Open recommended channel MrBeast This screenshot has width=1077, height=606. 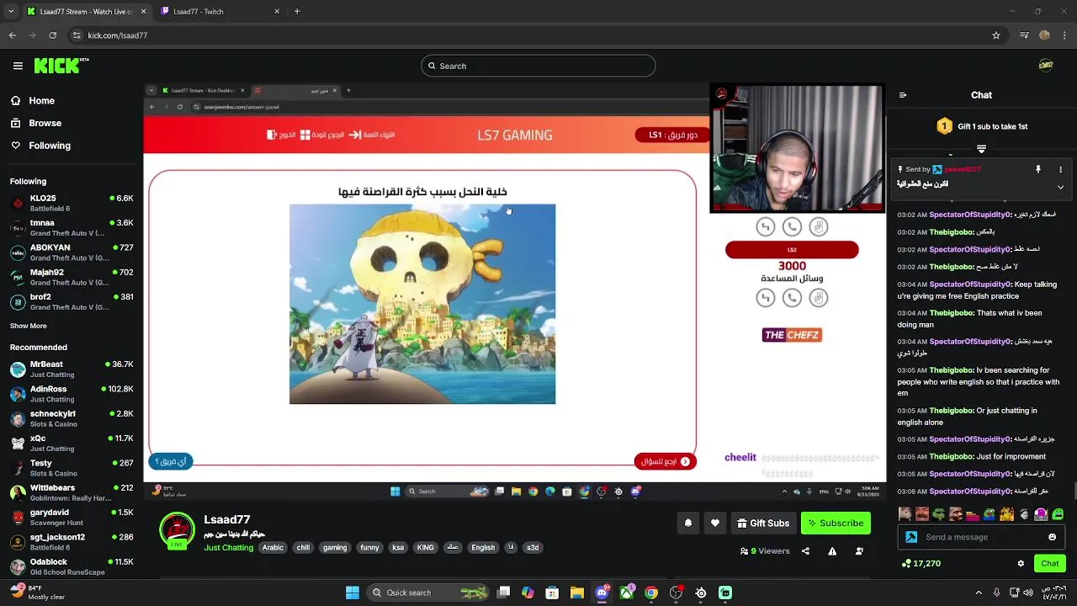pos(72,369)
